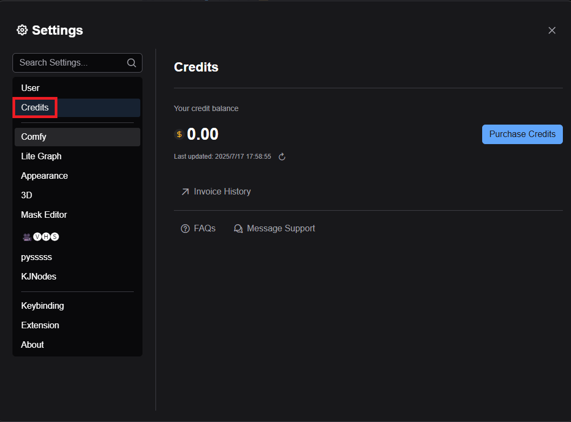Click the chat bubble icon for Message Support
Viewport: 571px width, 422px height.
tap(238, 228)
